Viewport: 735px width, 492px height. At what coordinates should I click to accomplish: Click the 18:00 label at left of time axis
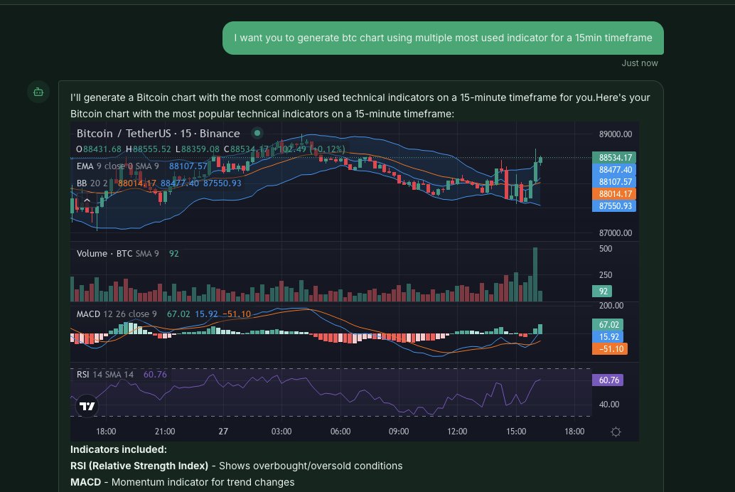click(x=106, y=432)
